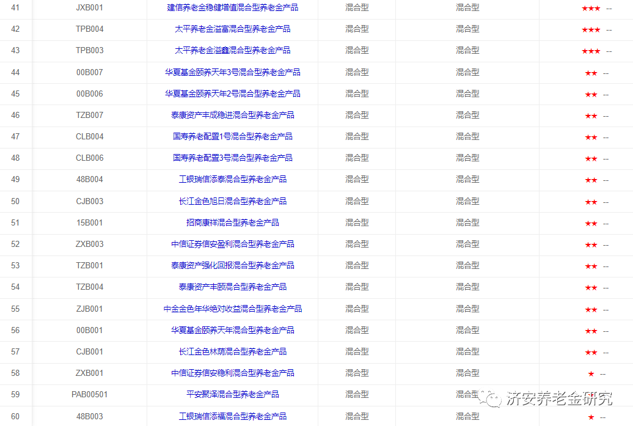Click the code cell 00B006

pyautogui.click(x=90, y=94)
